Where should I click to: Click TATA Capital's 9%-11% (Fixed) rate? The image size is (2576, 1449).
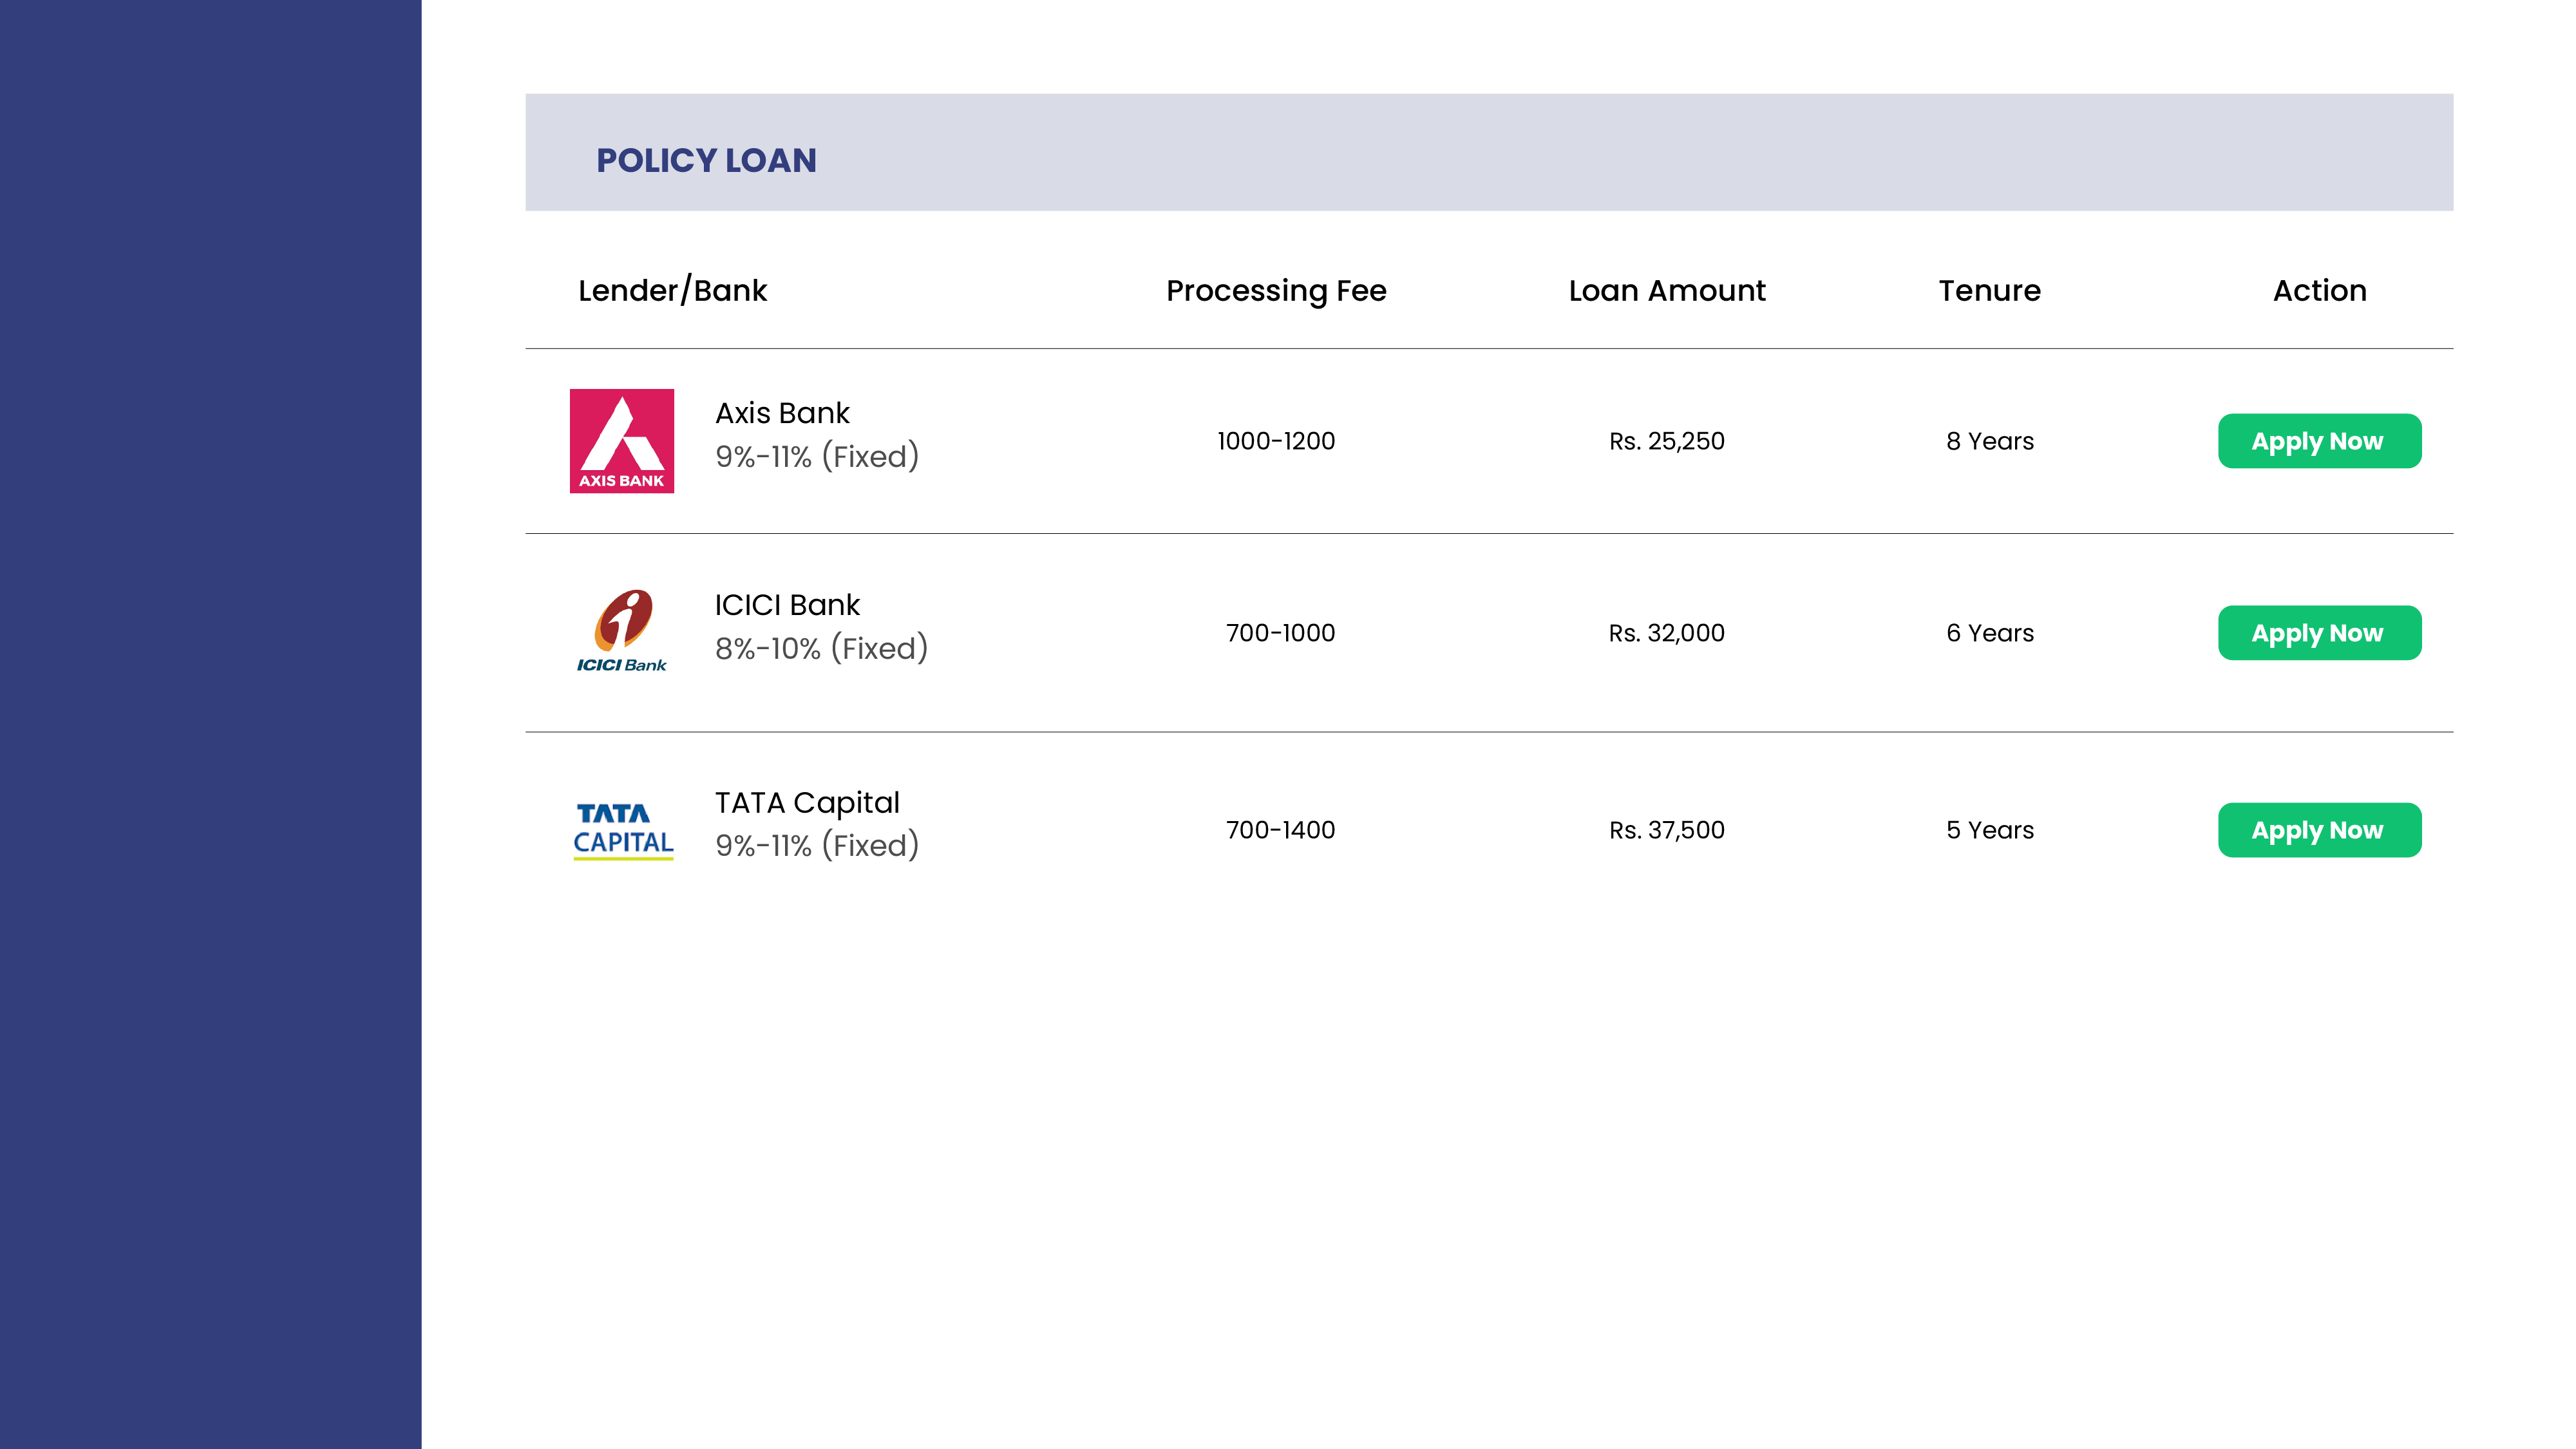pyautogui.click(x=817, y=845)
